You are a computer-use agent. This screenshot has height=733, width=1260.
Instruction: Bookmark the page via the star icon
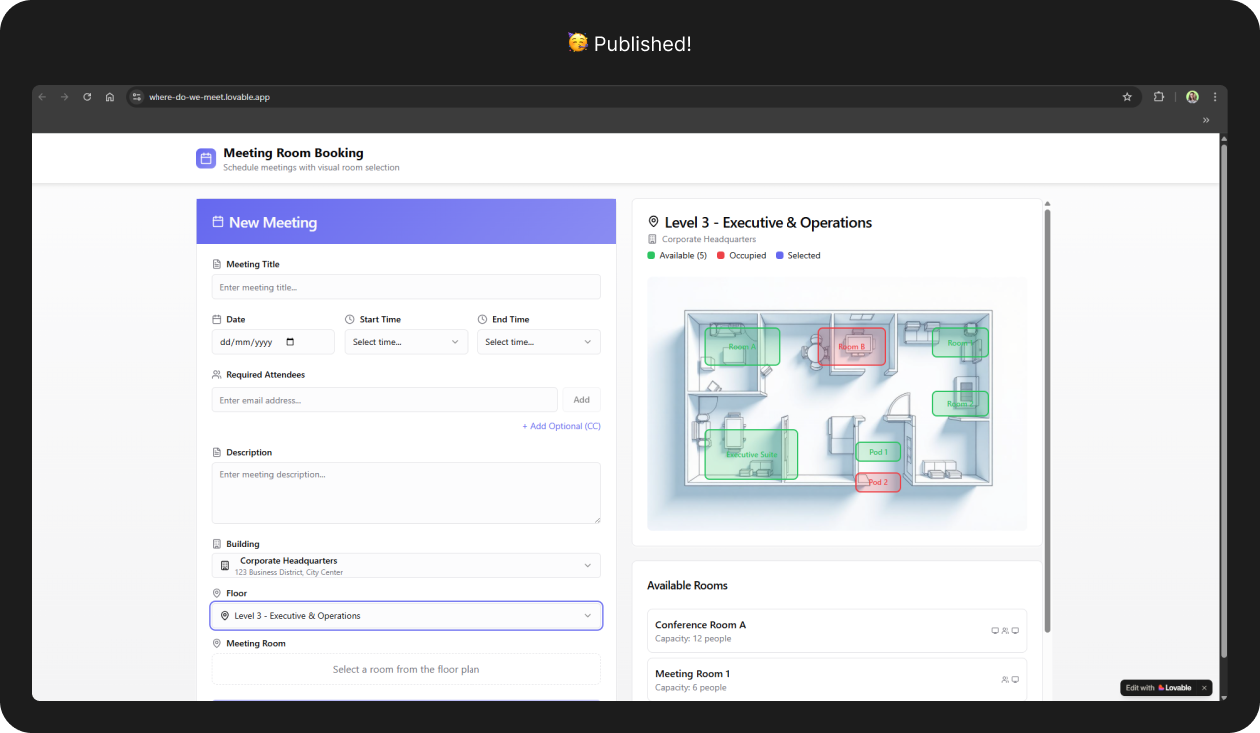pos(1127,97)
